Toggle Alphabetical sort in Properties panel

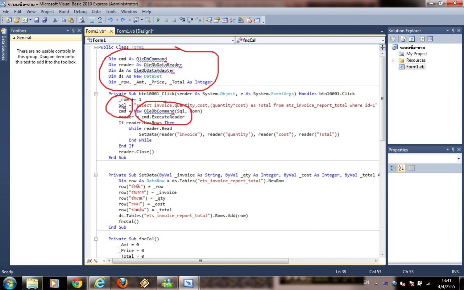tap(401, 168)
